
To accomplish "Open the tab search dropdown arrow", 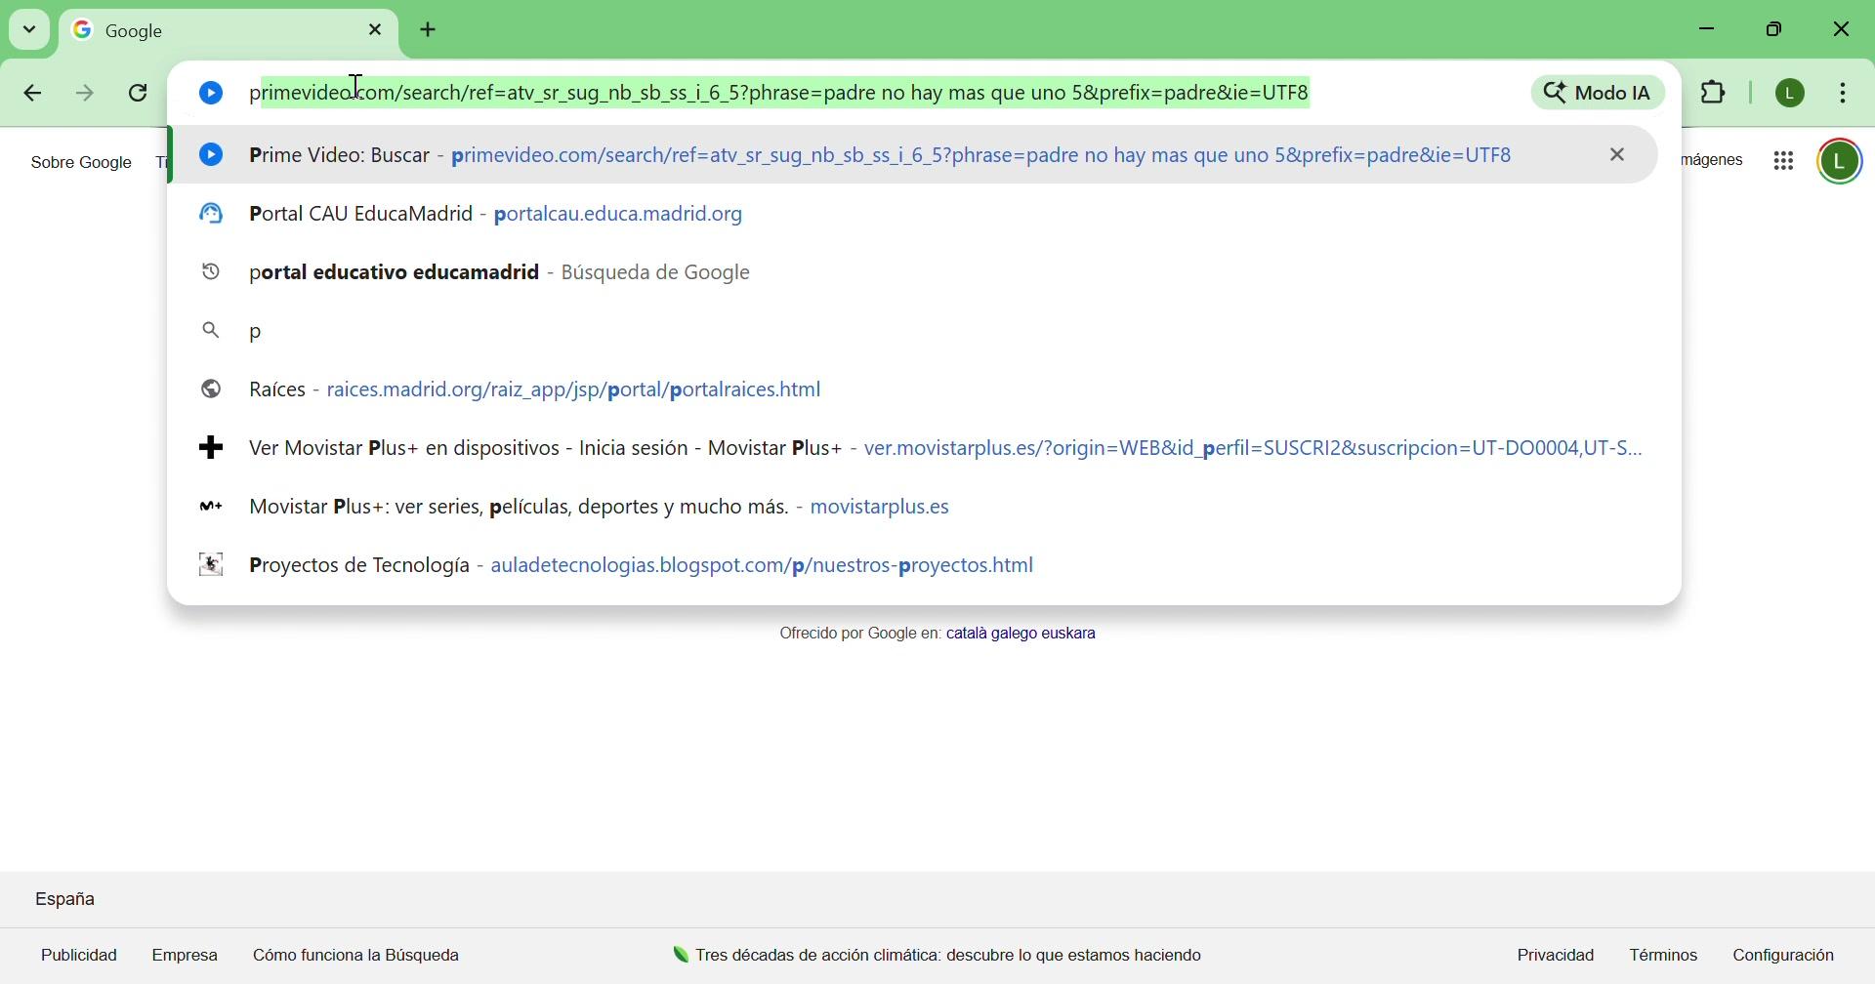I will tap(29, 29).
